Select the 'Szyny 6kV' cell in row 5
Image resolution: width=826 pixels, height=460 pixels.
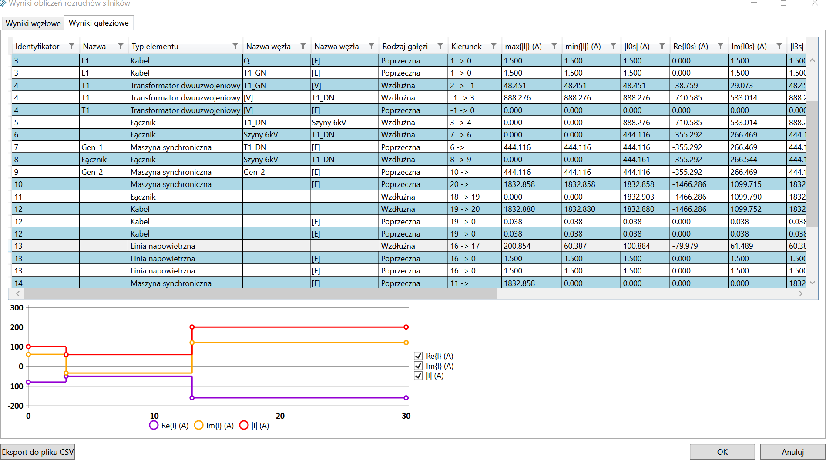tap(345, 123)
